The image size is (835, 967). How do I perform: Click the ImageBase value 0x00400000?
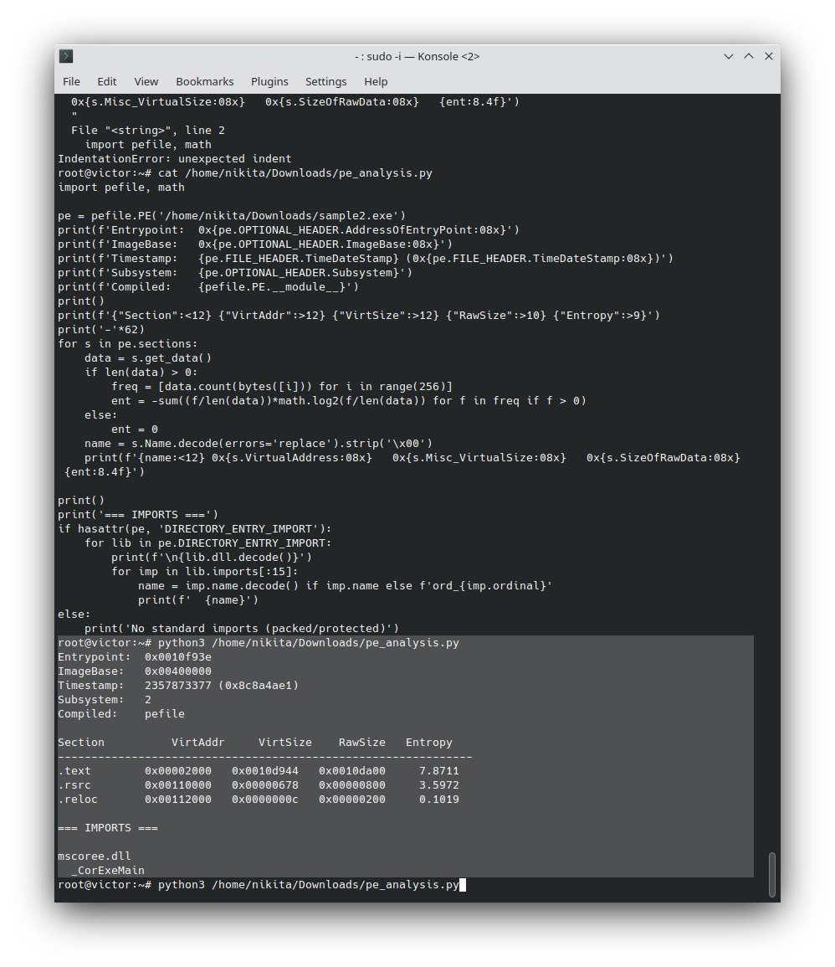(178, 671)
